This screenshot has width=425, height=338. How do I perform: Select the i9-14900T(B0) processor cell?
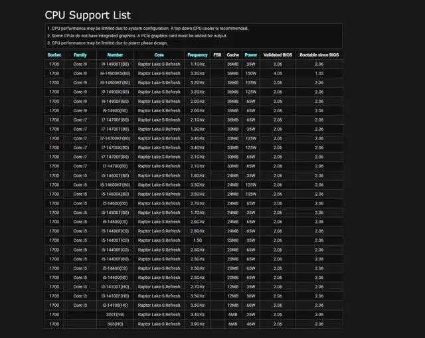(115, 64)
